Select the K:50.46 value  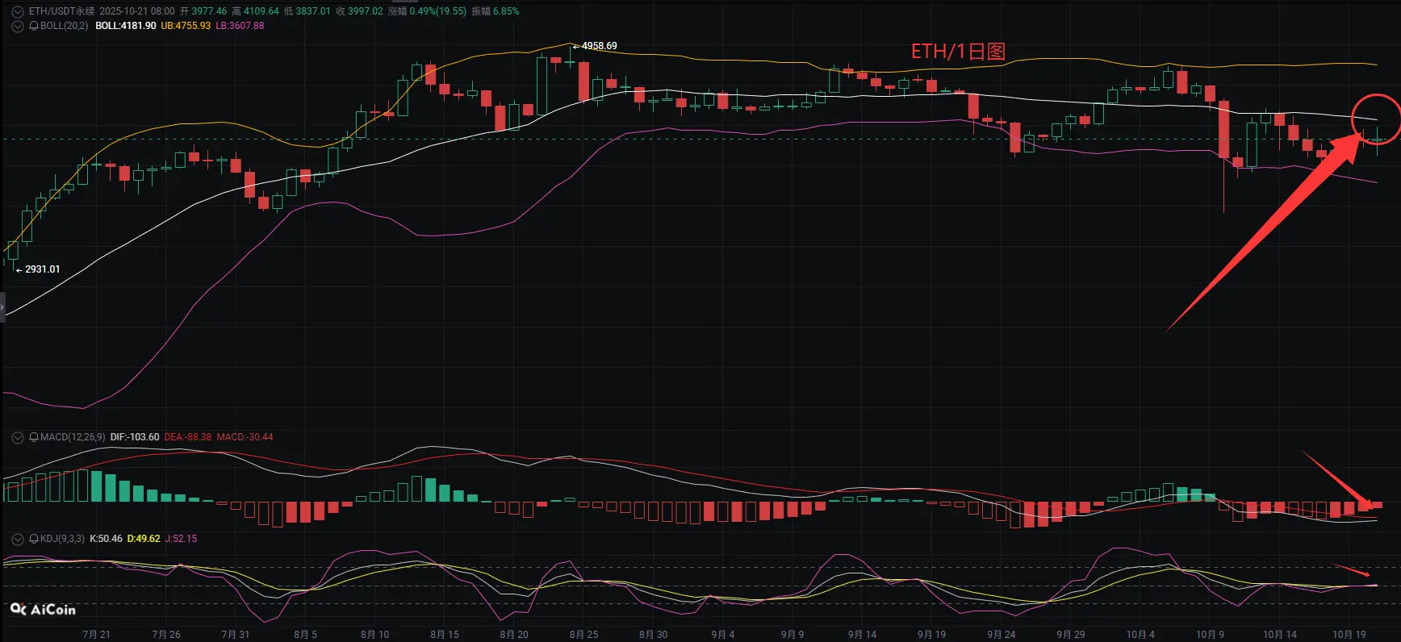tap(106, 539)
